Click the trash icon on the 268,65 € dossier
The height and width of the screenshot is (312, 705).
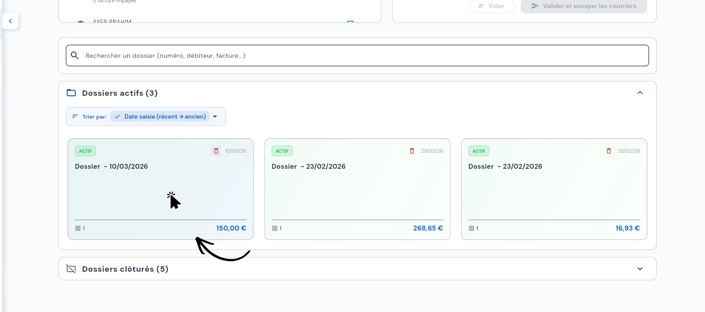[x=412, y=151]
